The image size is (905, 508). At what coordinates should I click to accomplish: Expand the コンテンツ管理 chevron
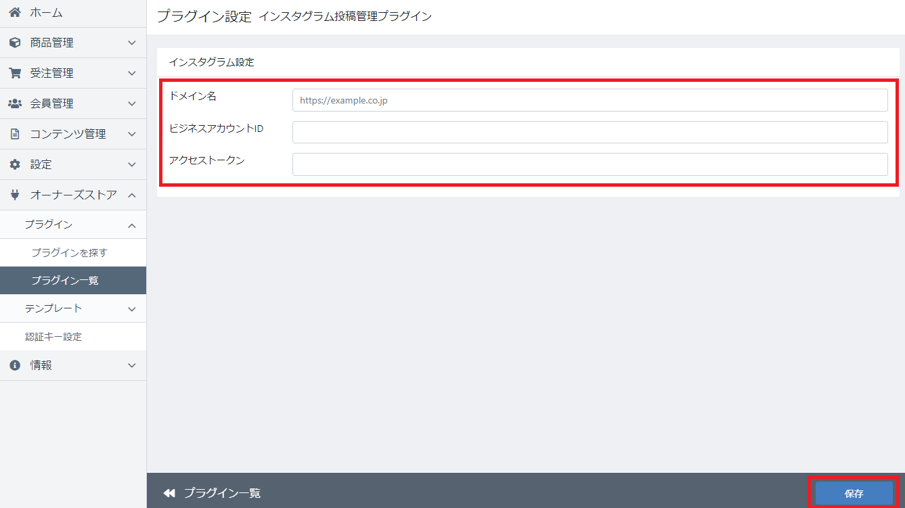point(132,134)
